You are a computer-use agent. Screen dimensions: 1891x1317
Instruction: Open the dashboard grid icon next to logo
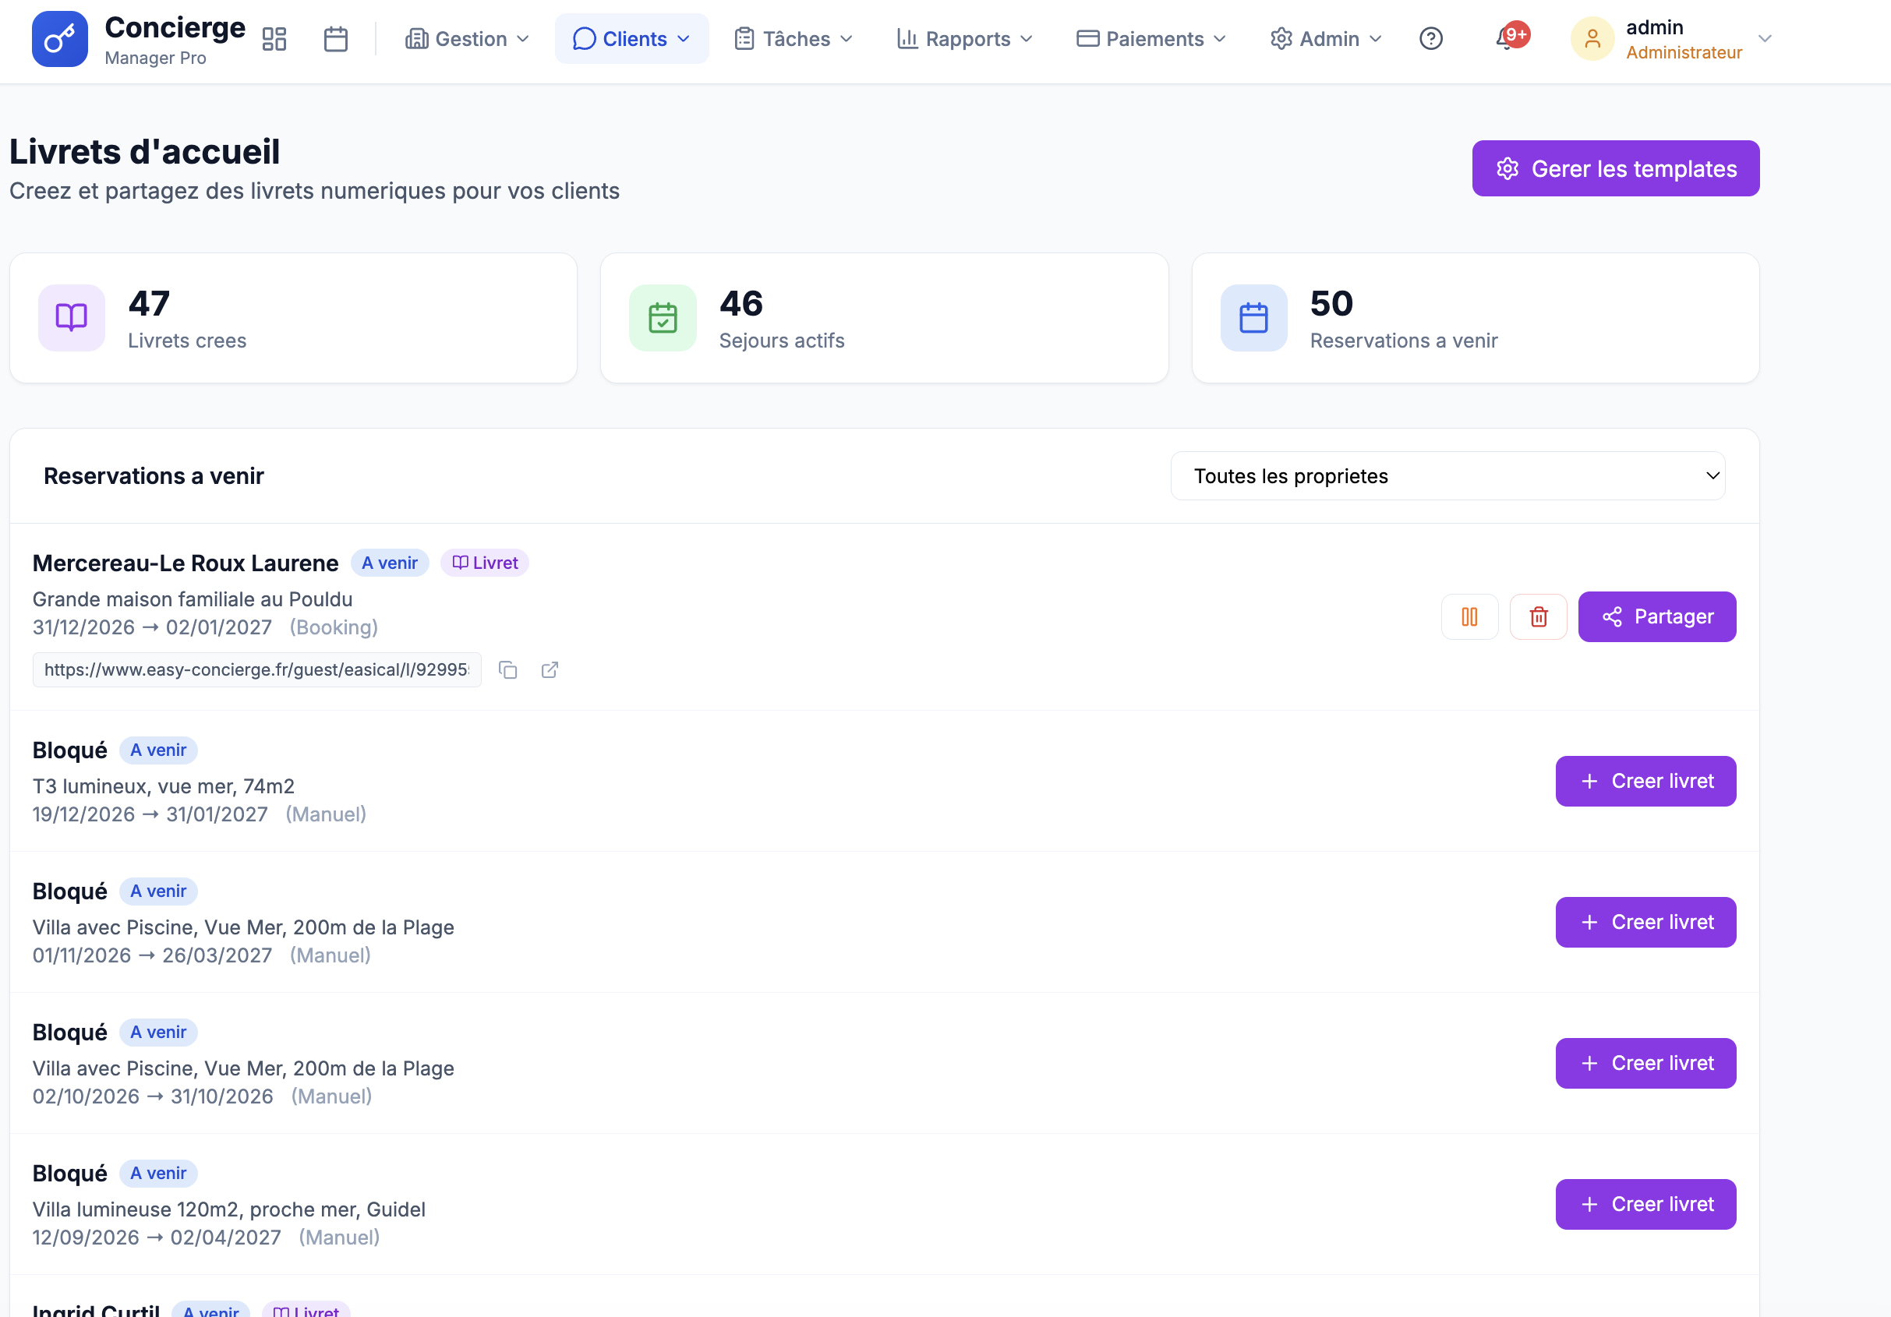tap(274, 38)
